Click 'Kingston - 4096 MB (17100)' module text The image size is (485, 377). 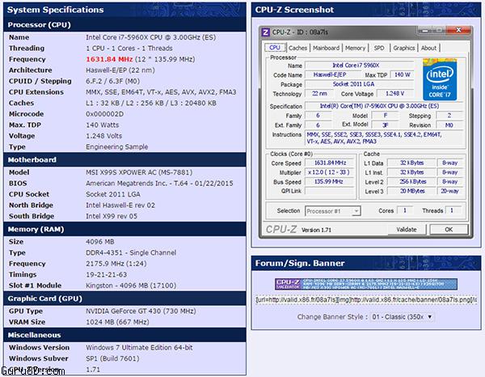131,286
